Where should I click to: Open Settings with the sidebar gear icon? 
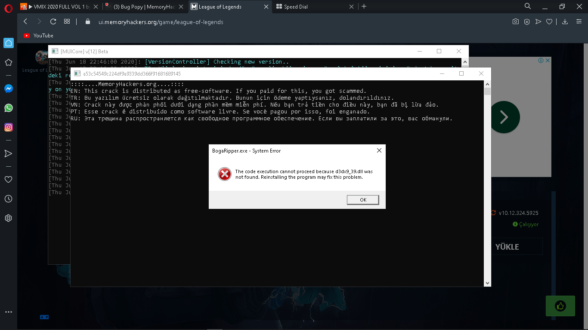coord(8,218)
